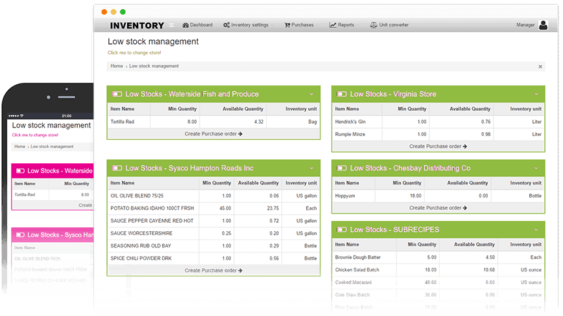The height and width of the screenshot is (316, 563).
Task: Select SAUCE PEPPER CAYENNE RED HOT on desktop
Action: [x=213, y=221]
